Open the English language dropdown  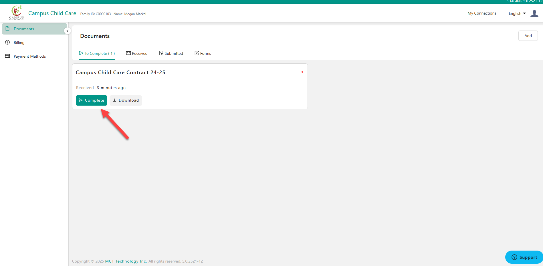[x=517, y=13]
